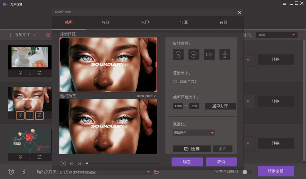Open the DIVX format dropdown
The width and height of the screenshot is (306, 179).
pyautogui.click(x=276, y=35)
